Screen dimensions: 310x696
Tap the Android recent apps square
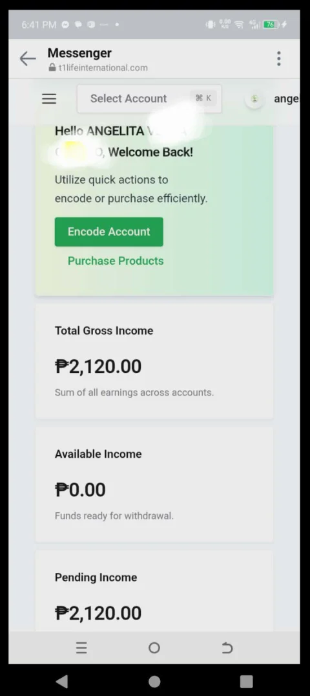(x=246, y=681)
